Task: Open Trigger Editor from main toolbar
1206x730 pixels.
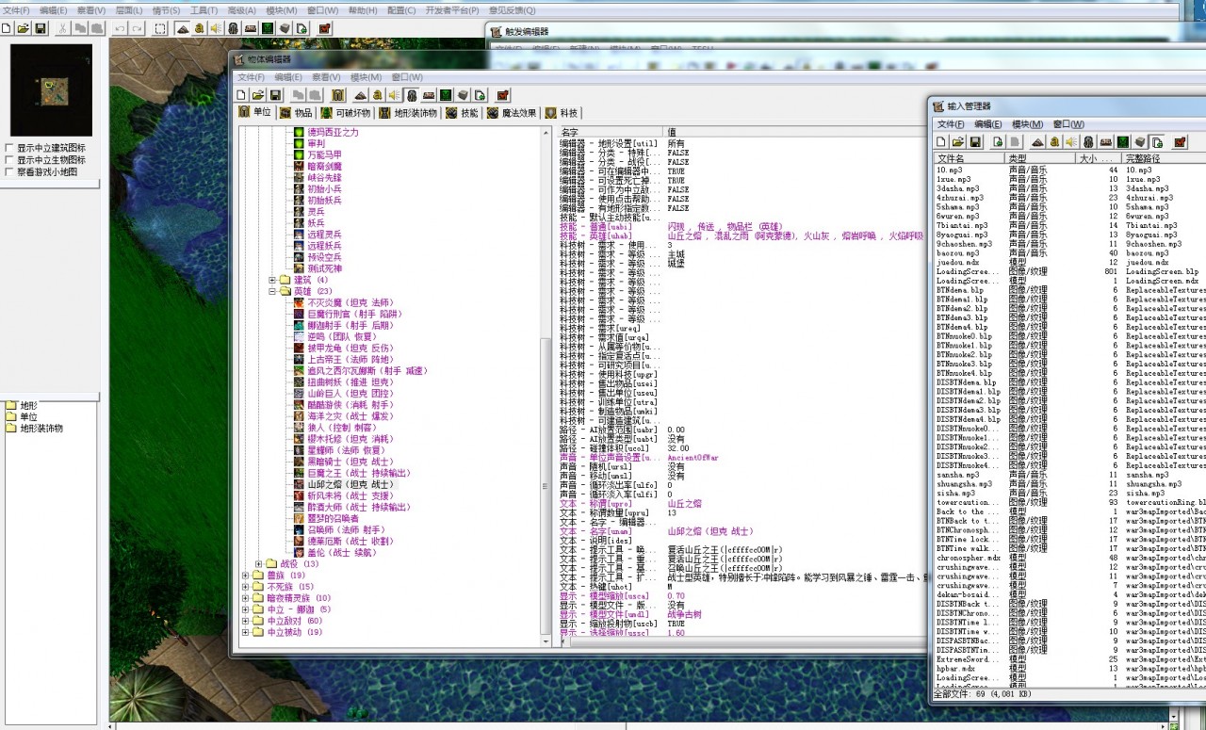Action: tap(200, 28)
